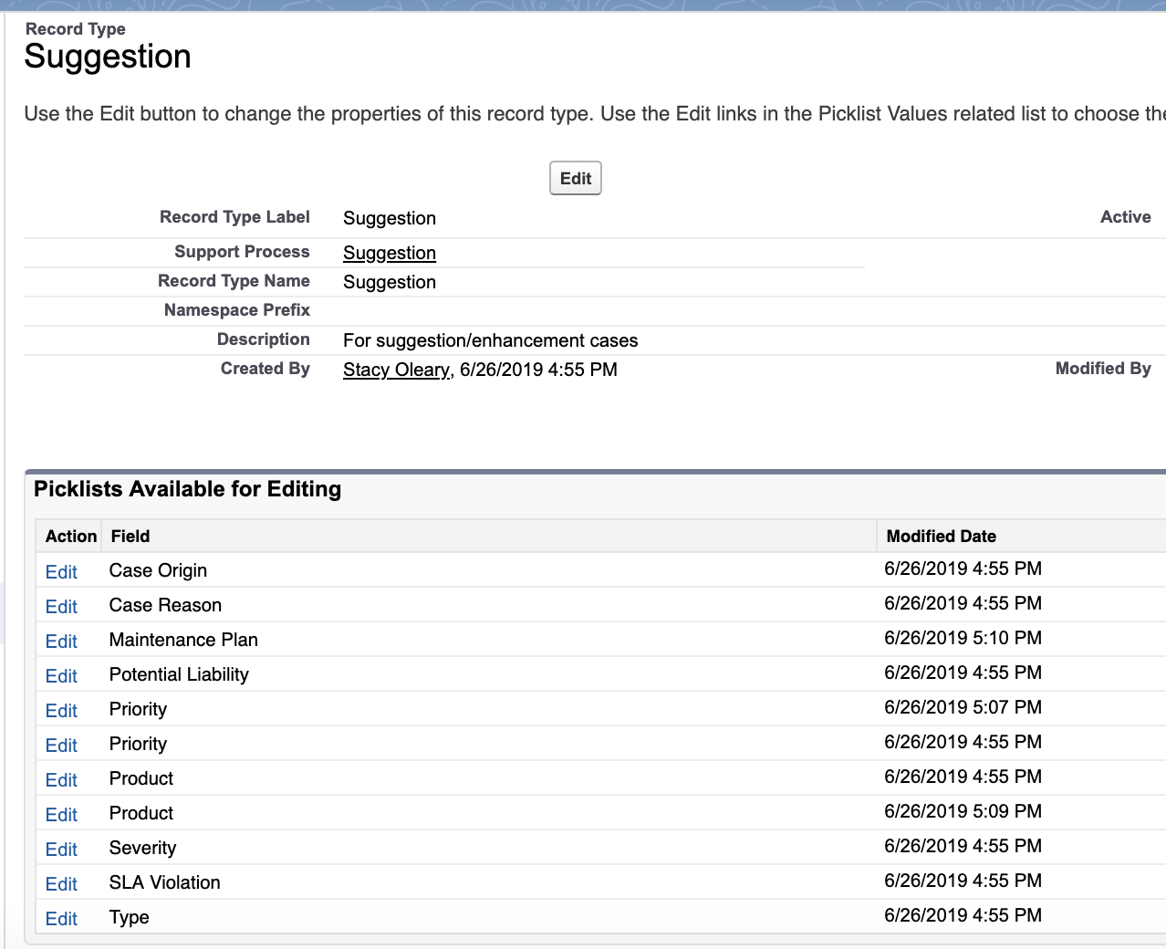Select the Field column header
This screenshot has height=949, width=1166.
click(130, 537)
